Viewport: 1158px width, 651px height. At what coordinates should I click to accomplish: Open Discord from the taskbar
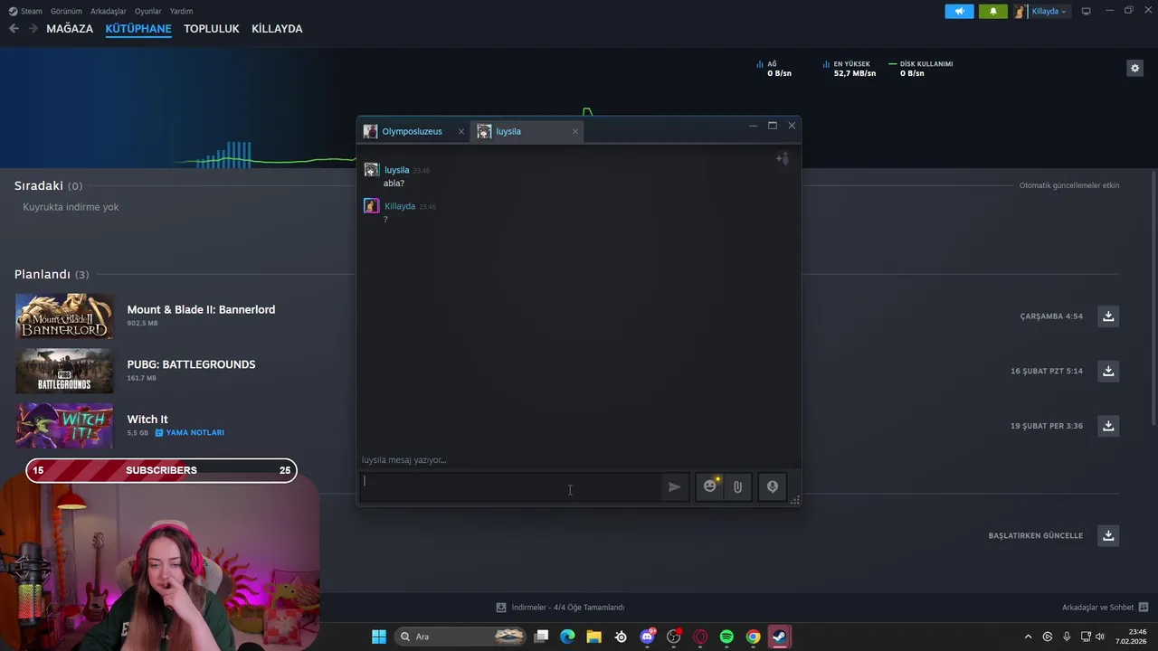point(647,637)
